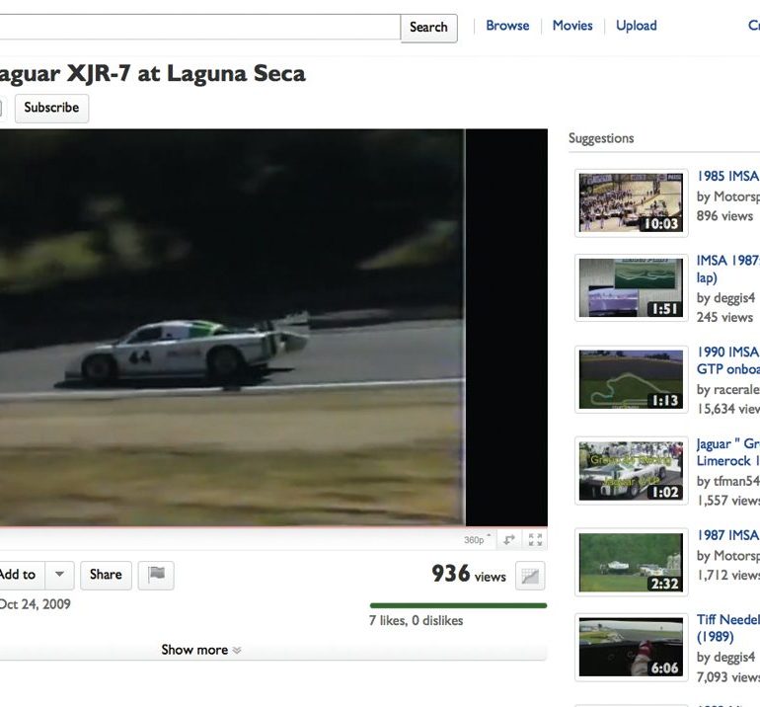Show video statistics chart icon
Image resolution: width=760 pixels, height=707 pixels.
click(x=530, y=576)
